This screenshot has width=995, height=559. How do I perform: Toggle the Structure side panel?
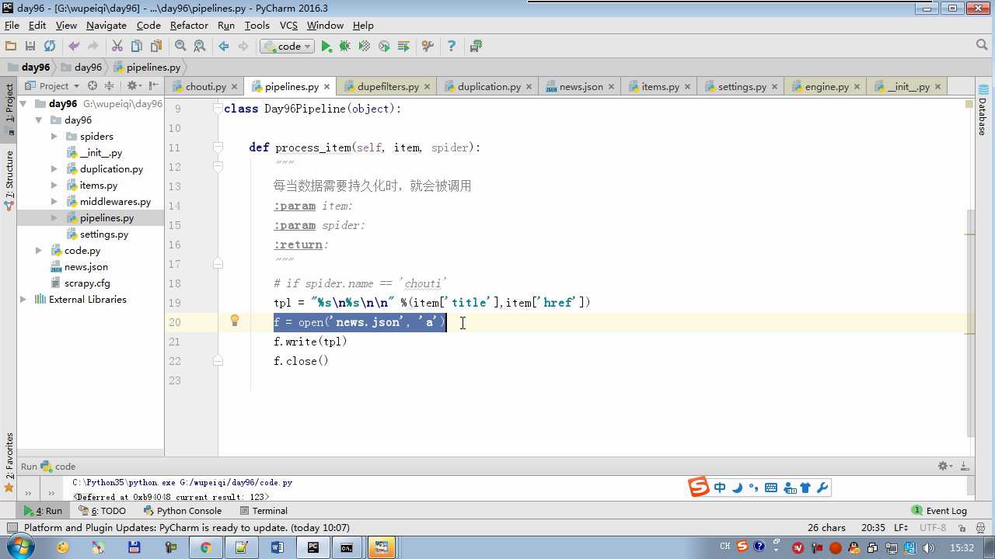[9, 181]
